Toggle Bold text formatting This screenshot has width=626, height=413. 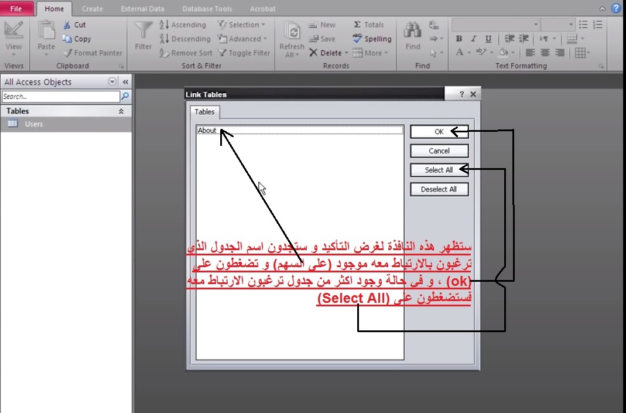459,39
